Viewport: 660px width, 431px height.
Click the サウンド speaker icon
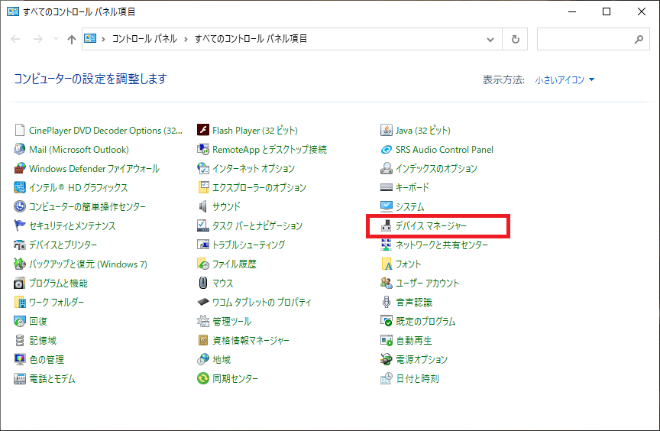(x=203, y=207)
